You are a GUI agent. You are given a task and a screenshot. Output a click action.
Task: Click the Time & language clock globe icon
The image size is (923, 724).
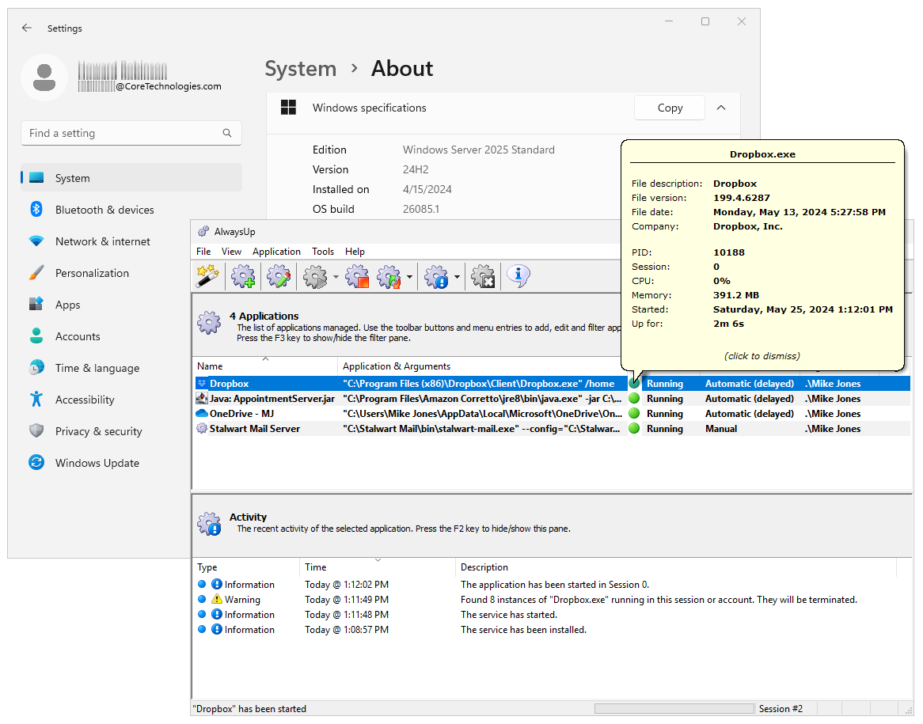point(36,367)
